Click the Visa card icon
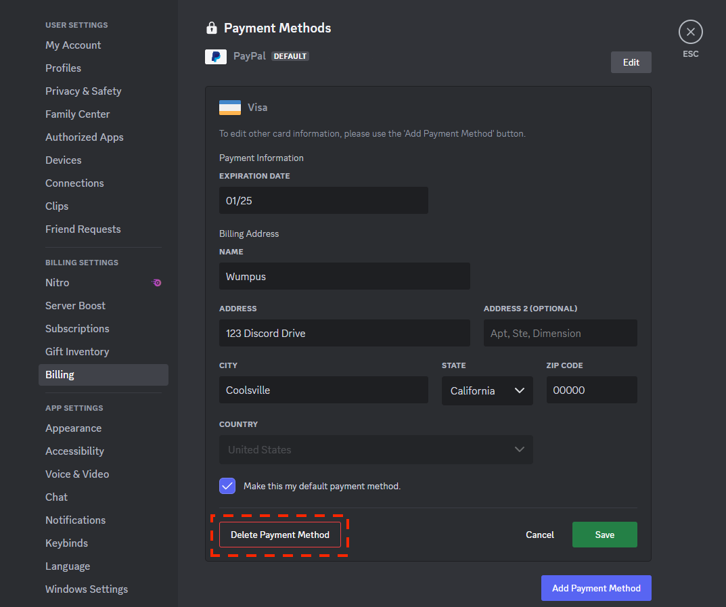Screen dimensions: 726x607 click(x=229, y=107)
